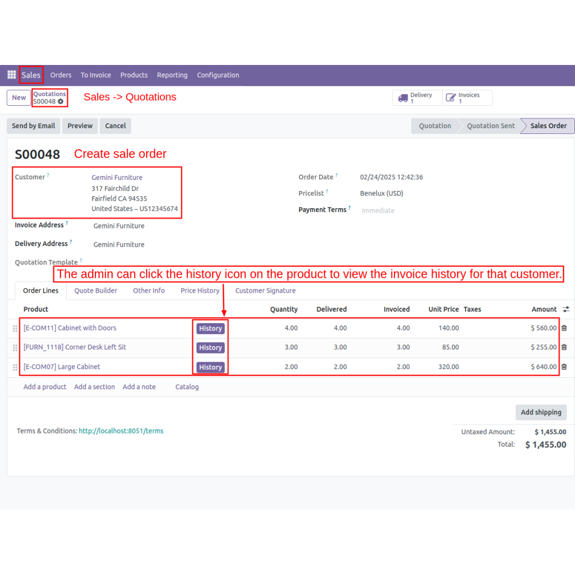The width and height of the screenshot is (575, 575).
Task: Show the Order Date help tooltip
Action: pyautogui.click(x=336, y=175)
